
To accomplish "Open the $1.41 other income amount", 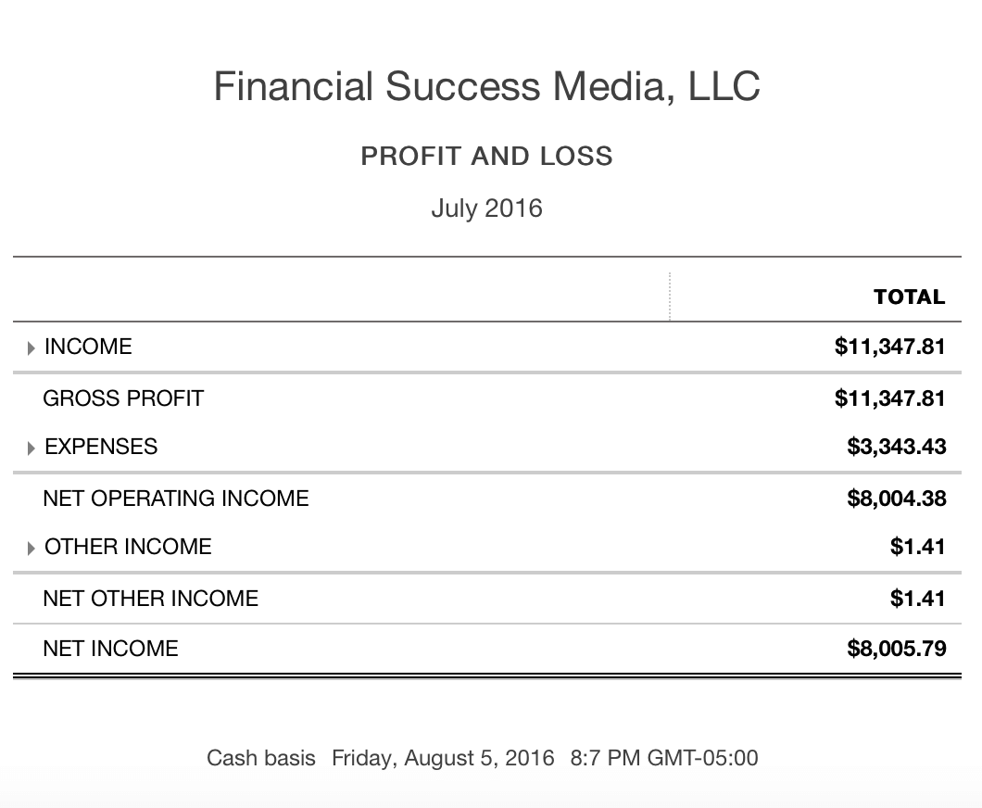I will coord(917,547).
